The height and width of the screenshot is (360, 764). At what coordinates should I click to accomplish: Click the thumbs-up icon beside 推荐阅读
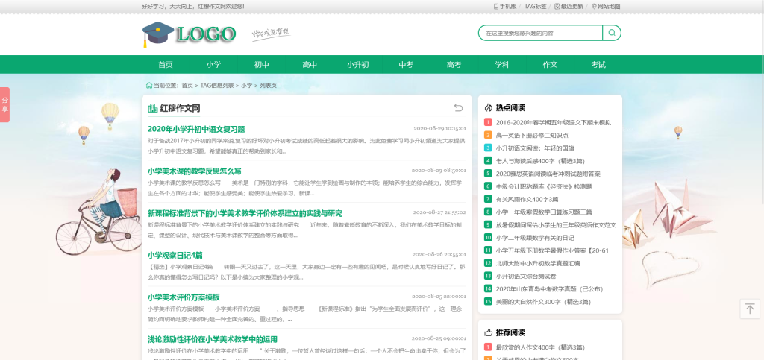[489, 332]
